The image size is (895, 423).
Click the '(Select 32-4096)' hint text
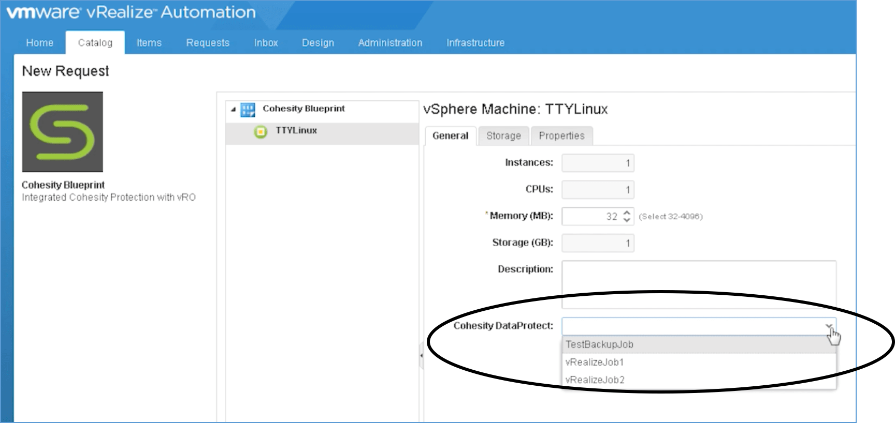pyautogui.click(x=671, y=217)
